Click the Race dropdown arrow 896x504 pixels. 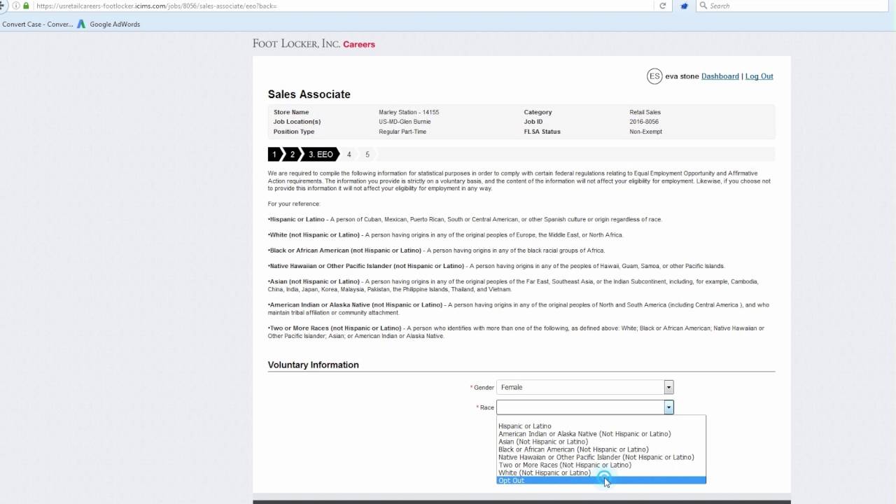click(668, 407)
